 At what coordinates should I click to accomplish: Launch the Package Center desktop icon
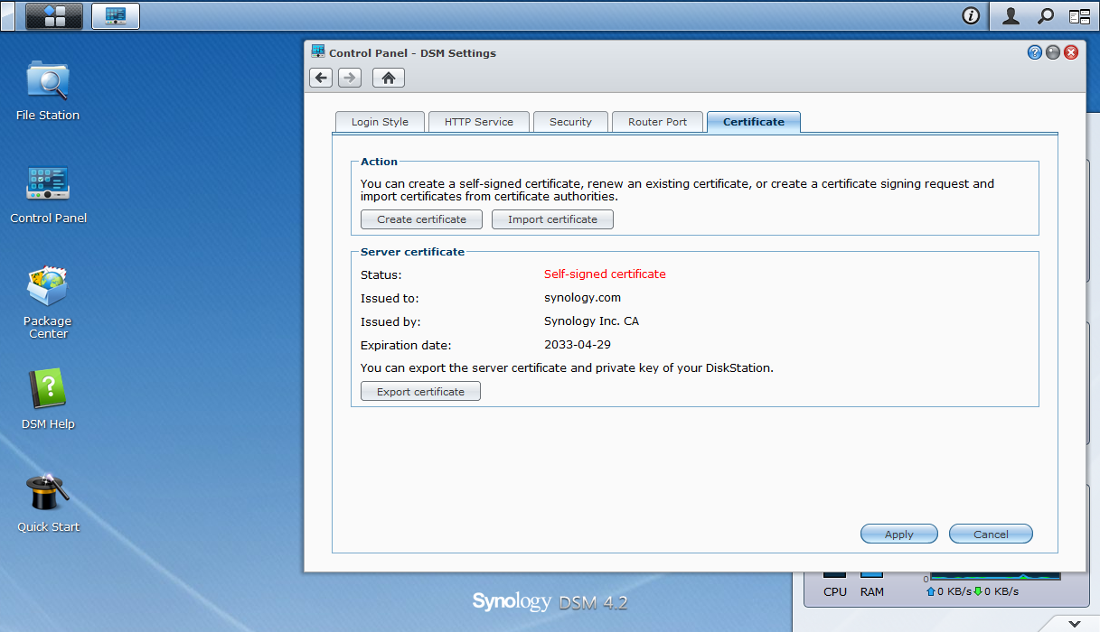pos(48,302)
